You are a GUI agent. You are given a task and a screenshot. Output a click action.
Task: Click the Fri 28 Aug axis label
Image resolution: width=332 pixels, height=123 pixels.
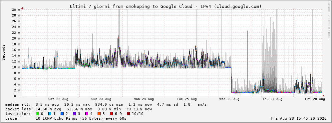pyautogui.click(x=315, y=99)
